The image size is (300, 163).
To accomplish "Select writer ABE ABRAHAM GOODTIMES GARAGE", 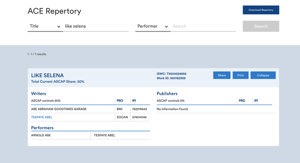I will click(x=59, y=109).
